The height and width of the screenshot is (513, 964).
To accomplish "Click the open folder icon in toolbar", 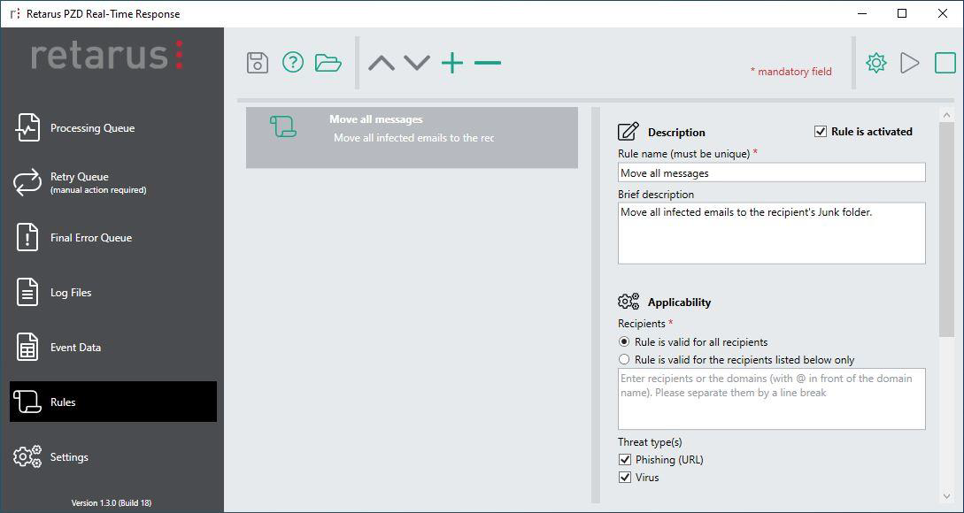I will point(328,63).
